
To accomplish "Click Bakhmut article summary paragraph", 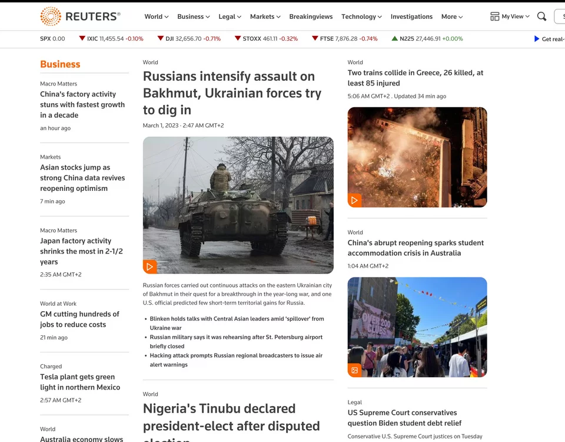I will [x=237, y=294].
